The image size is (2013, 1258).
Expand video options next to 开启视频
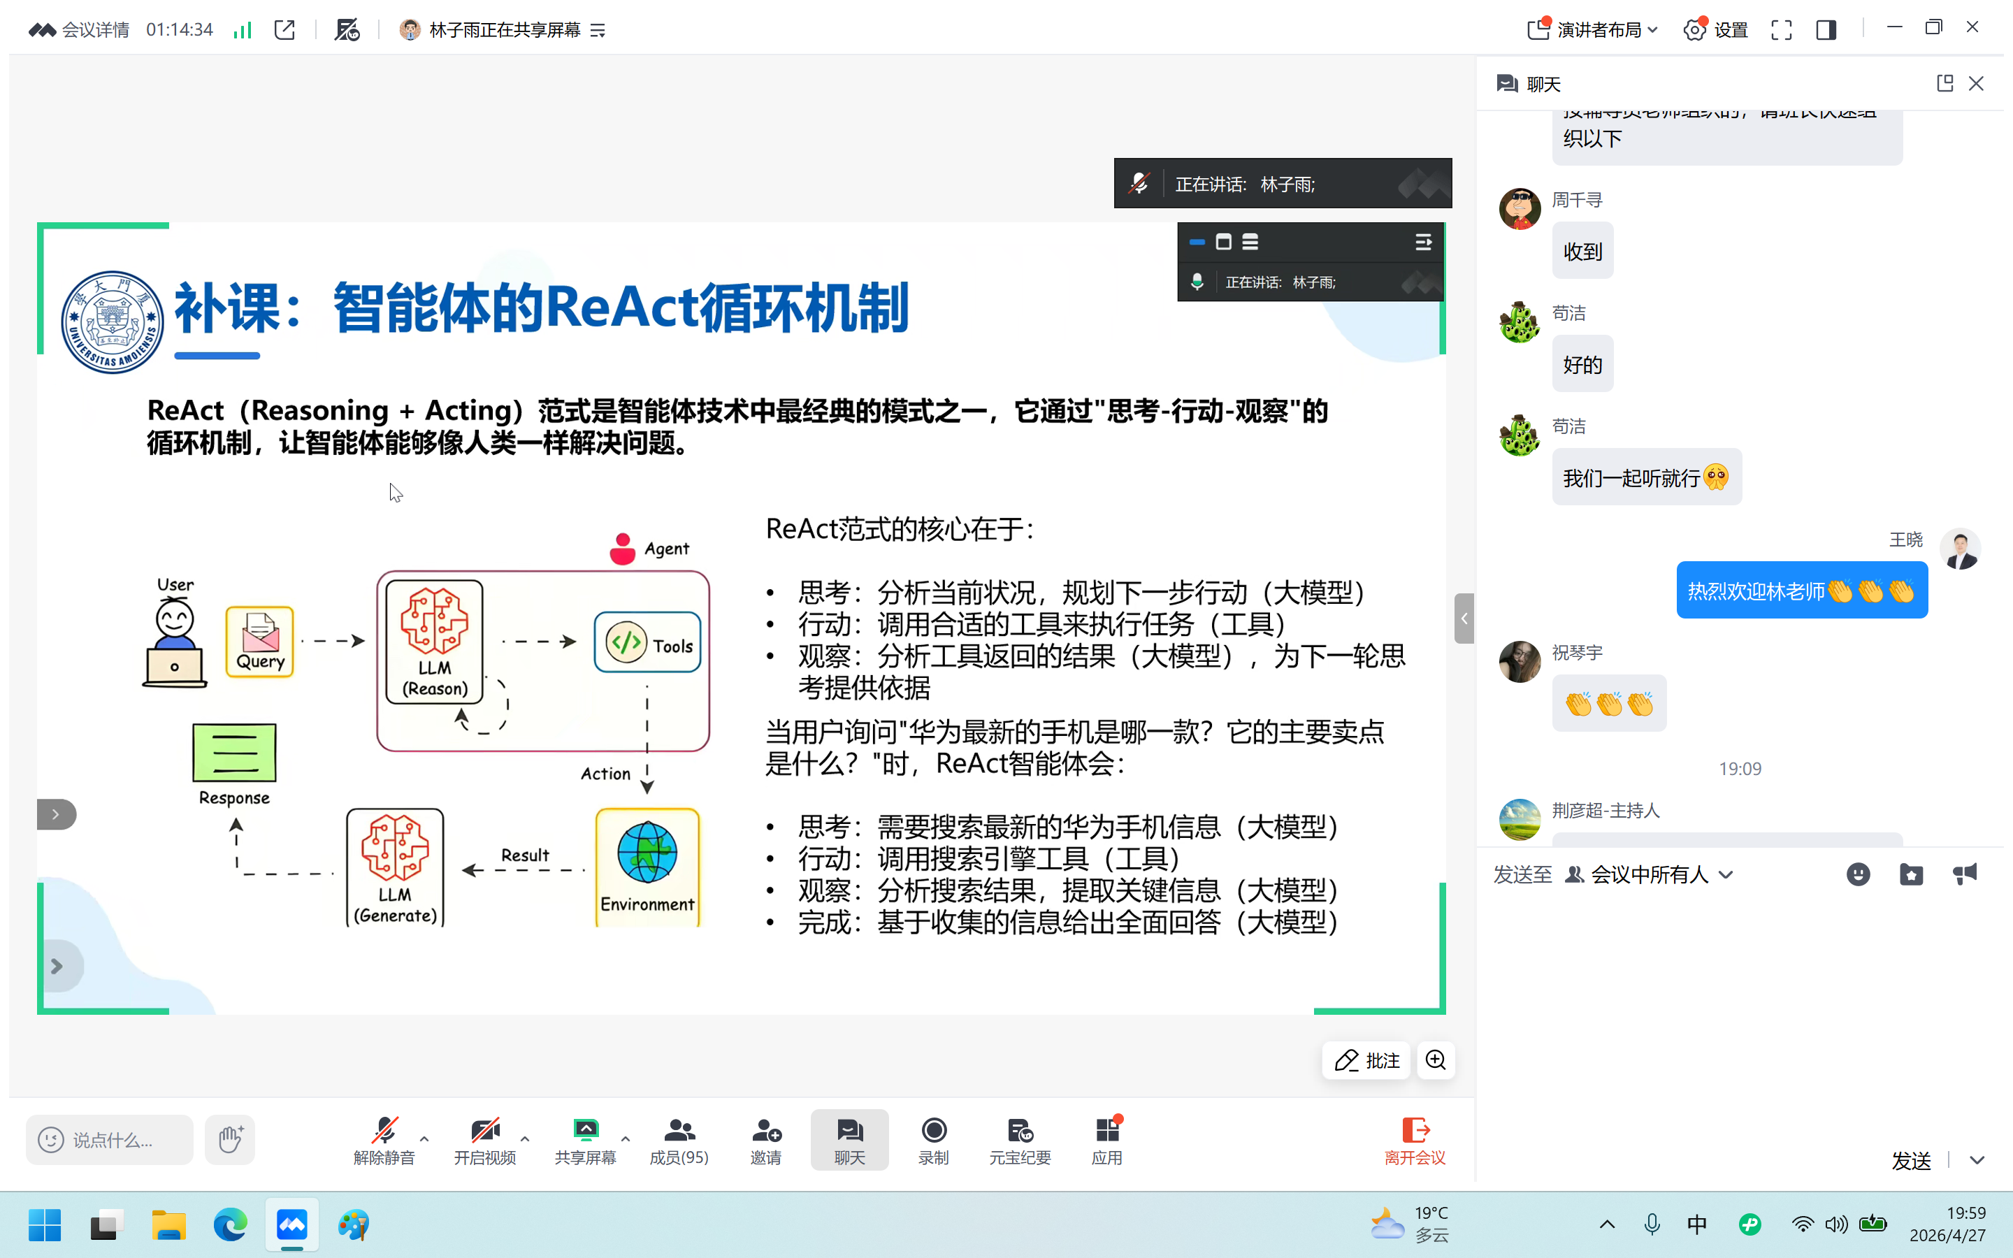pyautogui.click(x=525, y=1138)
